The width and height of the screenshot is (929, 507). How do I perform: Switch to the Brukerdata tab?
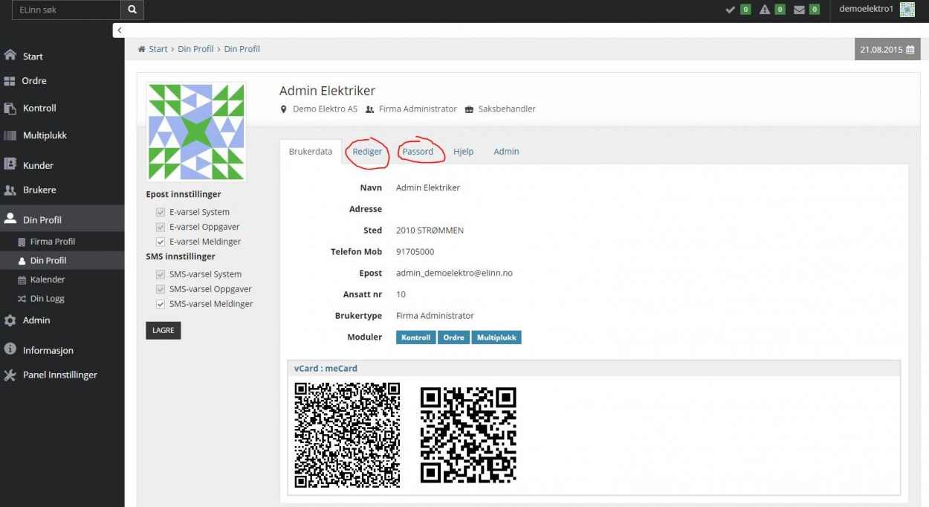(x=311, y=152)
